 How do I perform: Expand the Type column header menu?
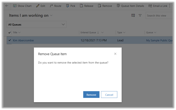tap(121, 32)
